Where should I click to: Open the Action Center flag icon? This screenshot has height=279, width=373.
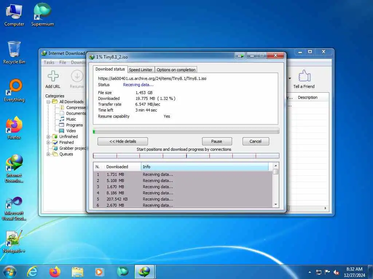coord(327,272)
